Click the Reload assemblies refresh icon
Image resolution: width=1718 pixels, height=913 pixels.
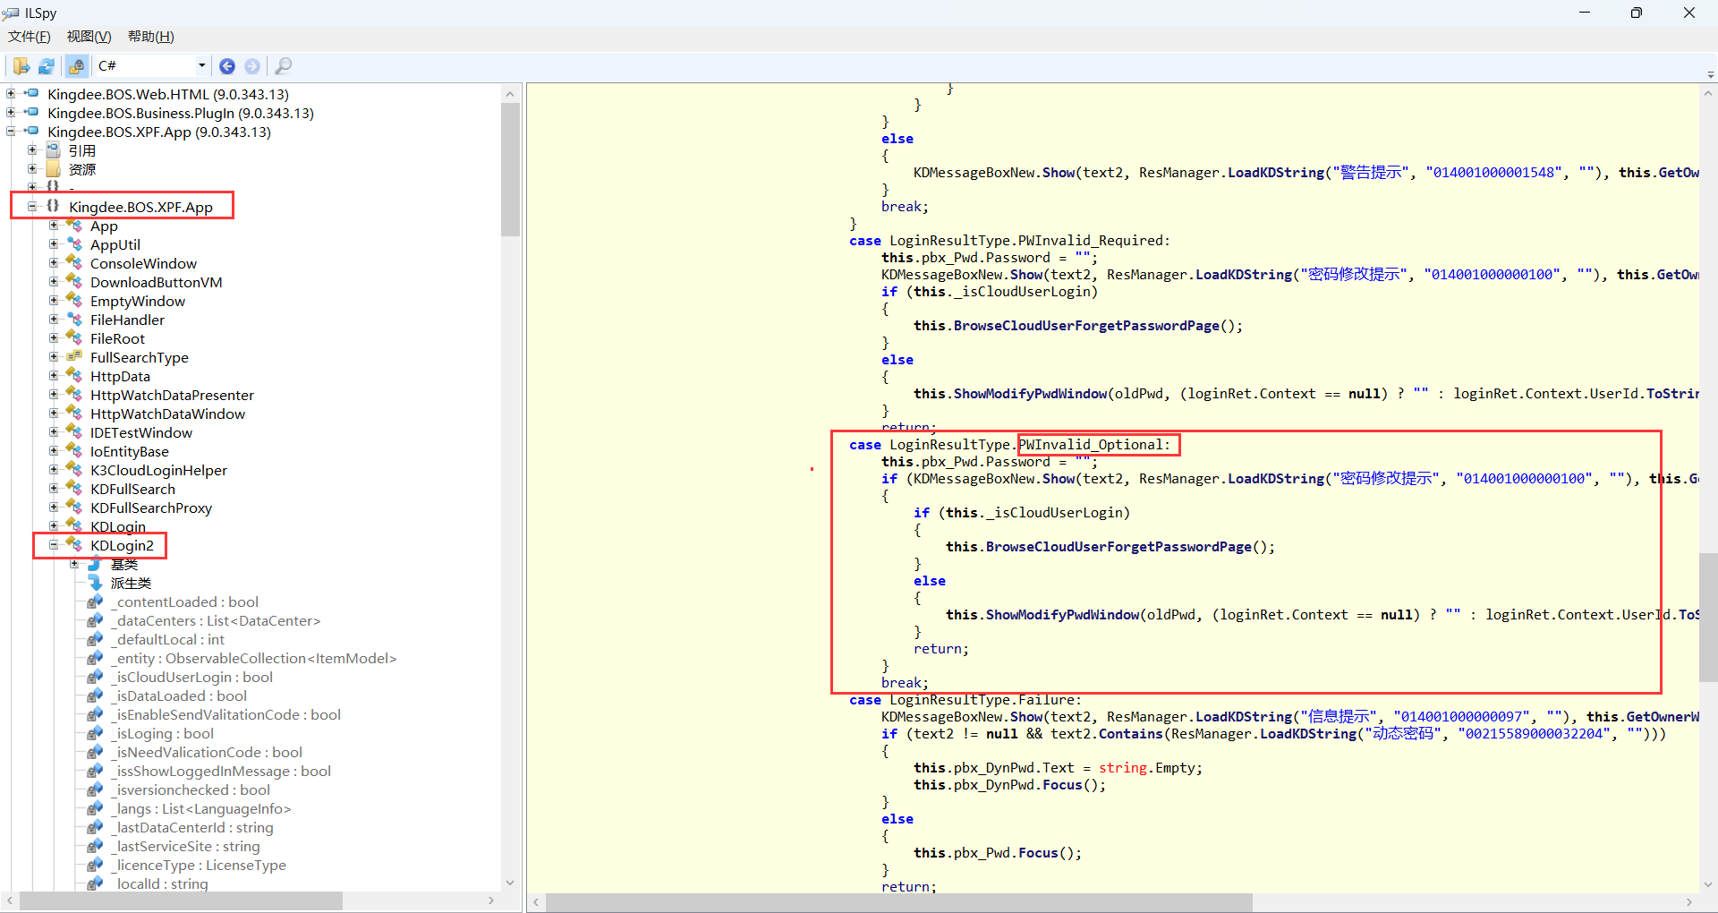pos(47,66)
